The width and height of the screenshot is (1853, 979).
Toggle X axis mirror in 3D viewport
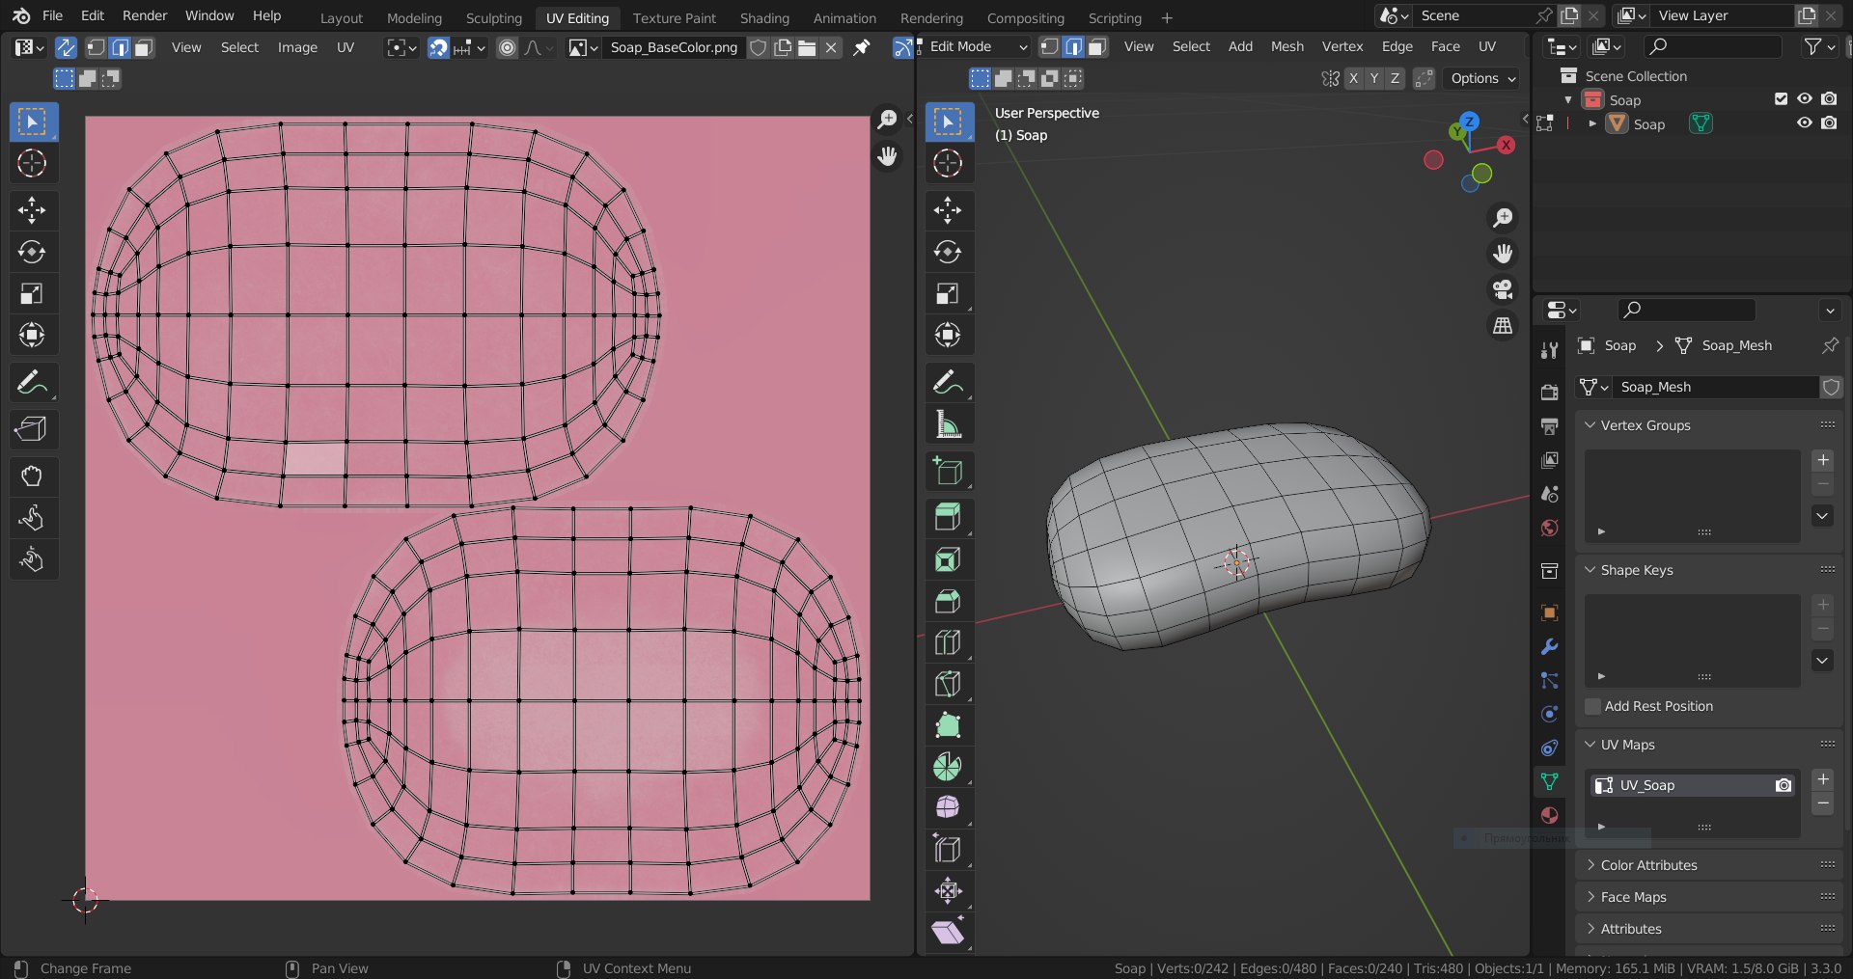point(1354,79)
